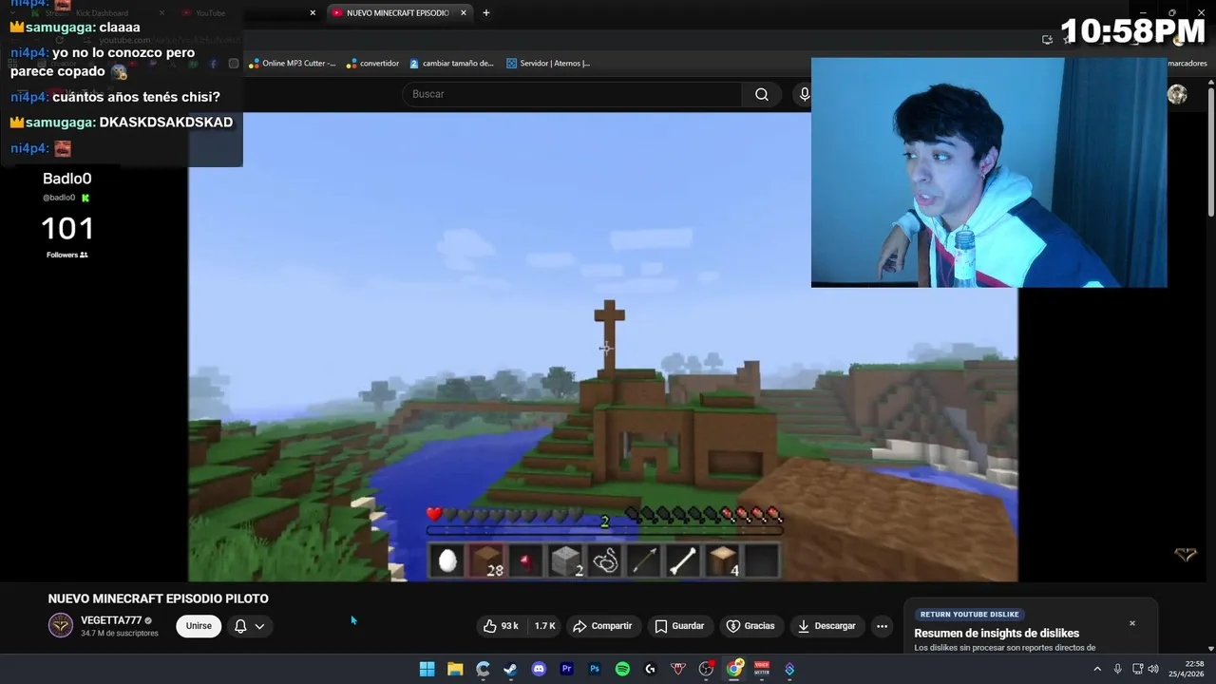Screen dimensions: 1216x684
Task: Click the Descargar download button
Action: pyautogui.click(x=826, y=626)
